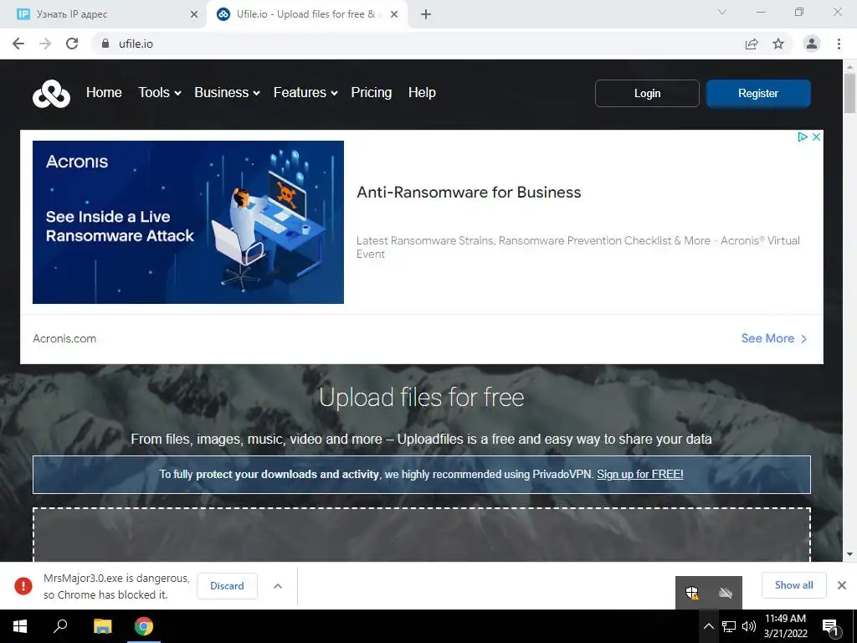Open Windows search magnifier

click(x=60, y=626)
